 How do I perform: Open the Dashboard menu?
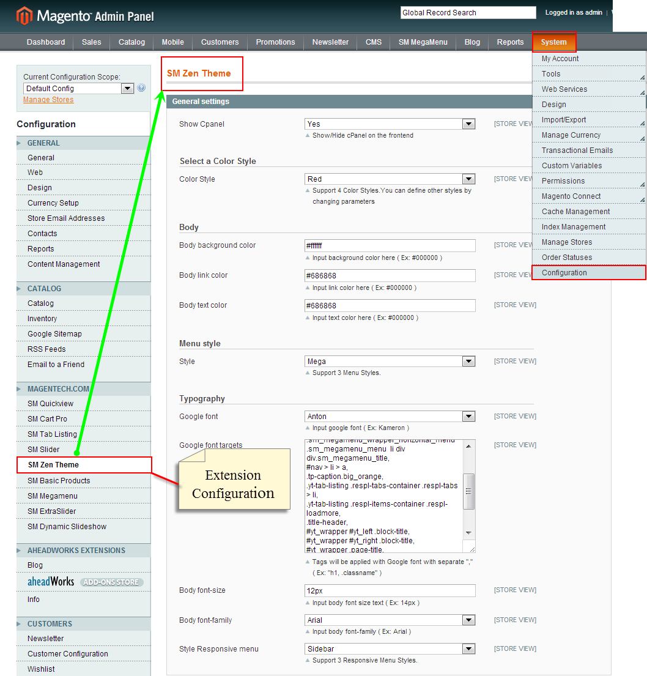(46, 42)
